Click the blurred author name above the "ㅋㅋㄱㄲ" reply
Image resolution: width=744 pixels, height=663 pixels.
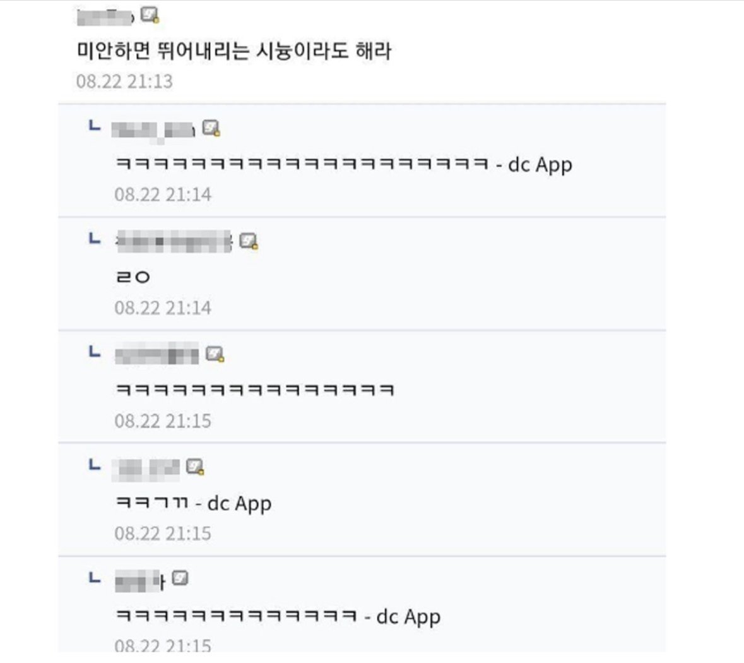[146, 468]
